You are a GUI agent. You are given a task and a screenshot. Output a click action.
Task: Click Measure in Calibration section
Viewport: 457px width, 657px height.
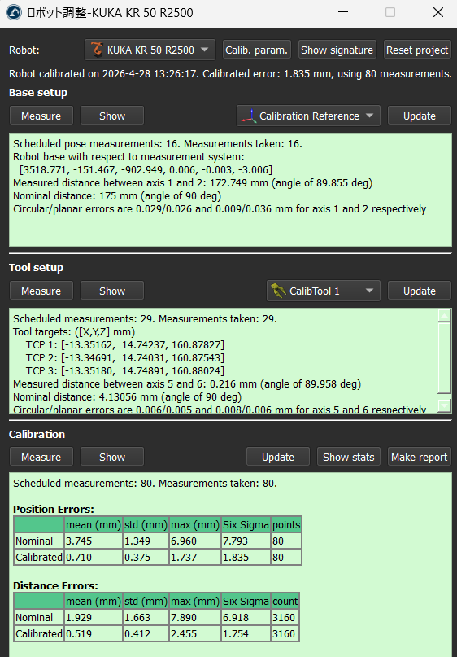pos(41,457)
